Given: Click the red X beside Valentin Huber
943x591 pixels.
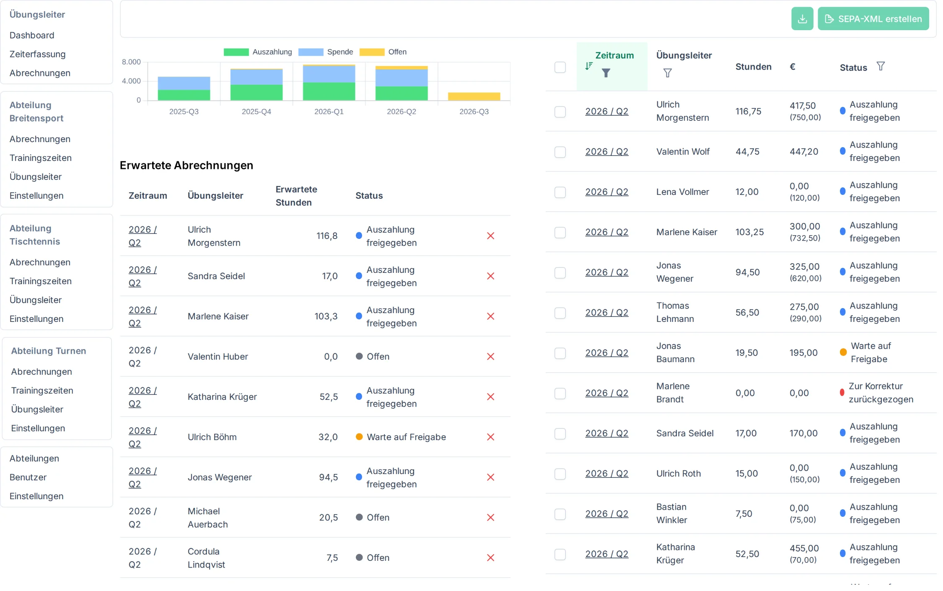Looking at the screenshot, I should click(490, 357).
